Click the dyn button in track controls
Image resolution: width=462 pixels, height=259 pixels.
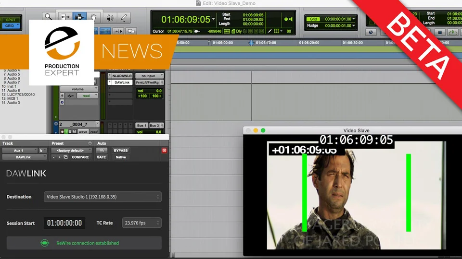tap(70, 96)
